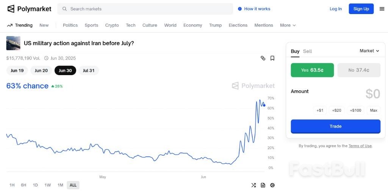This screenshot has height=192, width=388.
Task: Open the document icon below chart
Action: [x=263, y=185]
